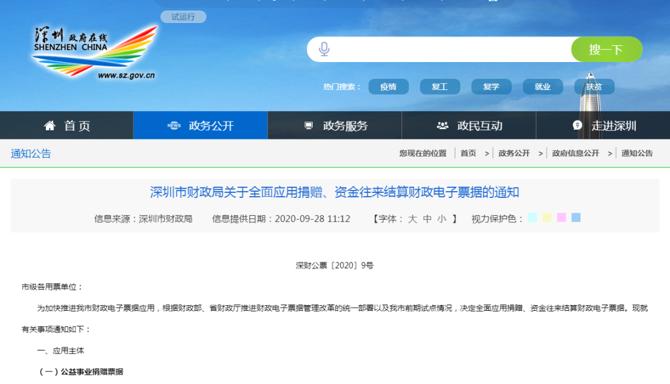Image resolution: width=670 pixels, height=384 pixels.
Task: Select the 中 font size option
Action: coord(426,218)
